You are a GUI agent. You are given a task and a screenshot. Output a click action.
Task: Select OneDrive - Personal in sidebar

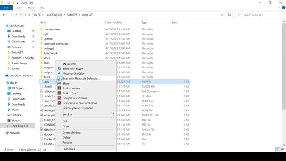tap(21, 76)
